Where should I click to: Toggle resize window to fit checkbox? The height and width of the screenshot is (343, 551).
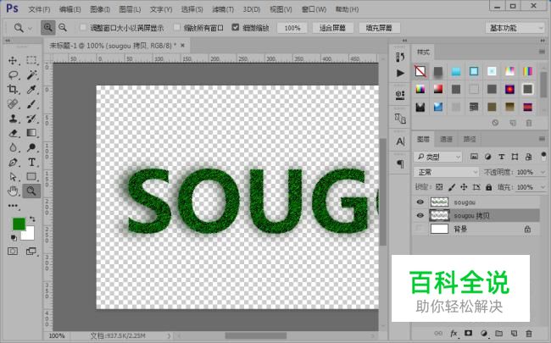(83, 27)
